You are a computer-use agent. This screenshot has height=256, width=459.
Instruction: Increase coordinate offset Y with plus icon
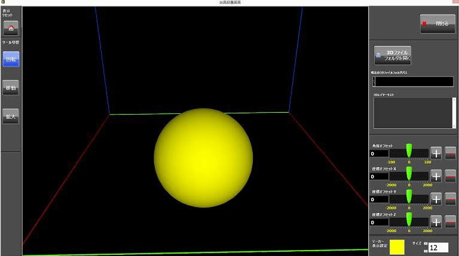[x=436, y=199]
